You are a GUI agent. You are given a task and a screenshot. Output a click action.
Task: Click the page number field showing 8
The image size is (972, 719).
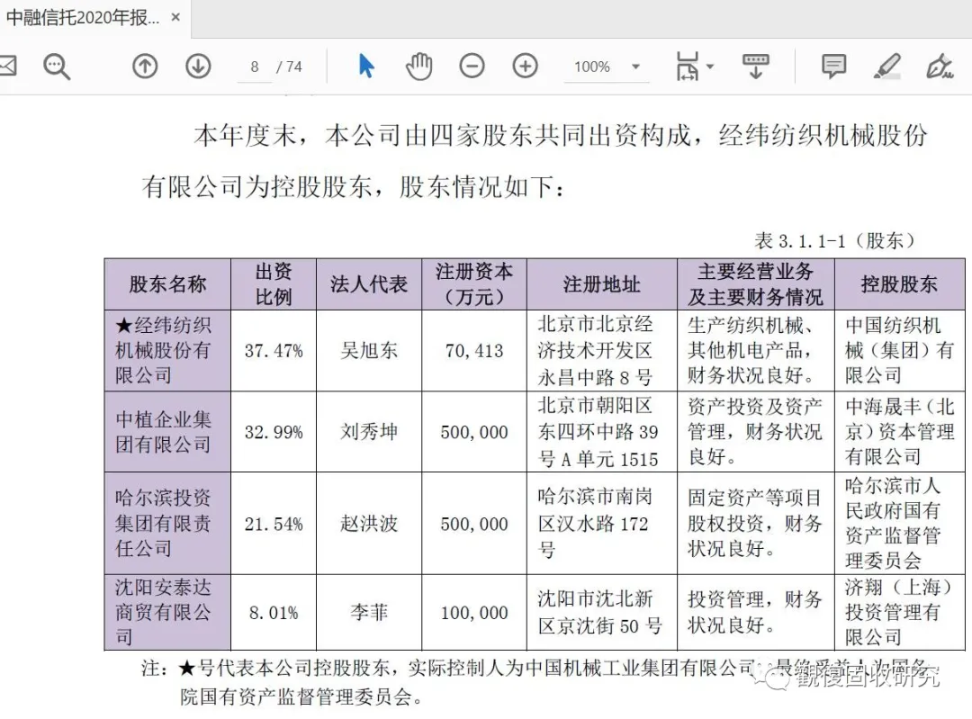point(254,67)
